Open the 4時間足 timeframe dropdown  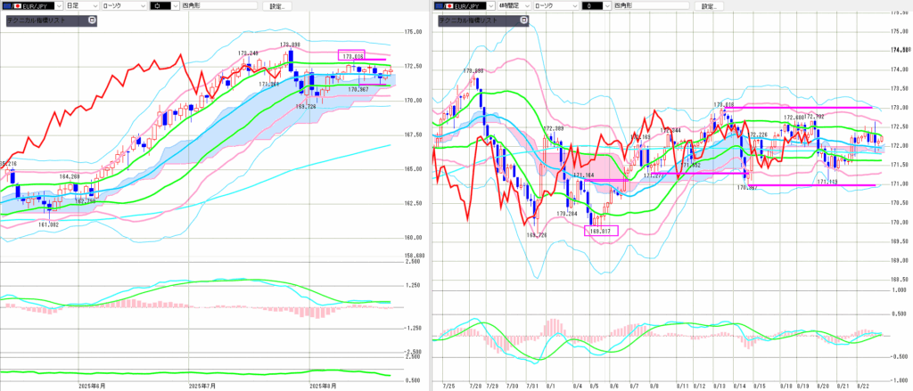point(514,6)
